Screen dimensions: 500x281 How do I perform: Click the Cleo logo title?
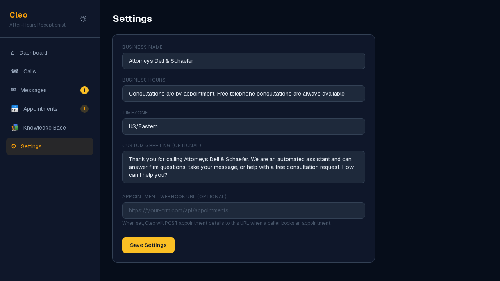pos(18,15)
